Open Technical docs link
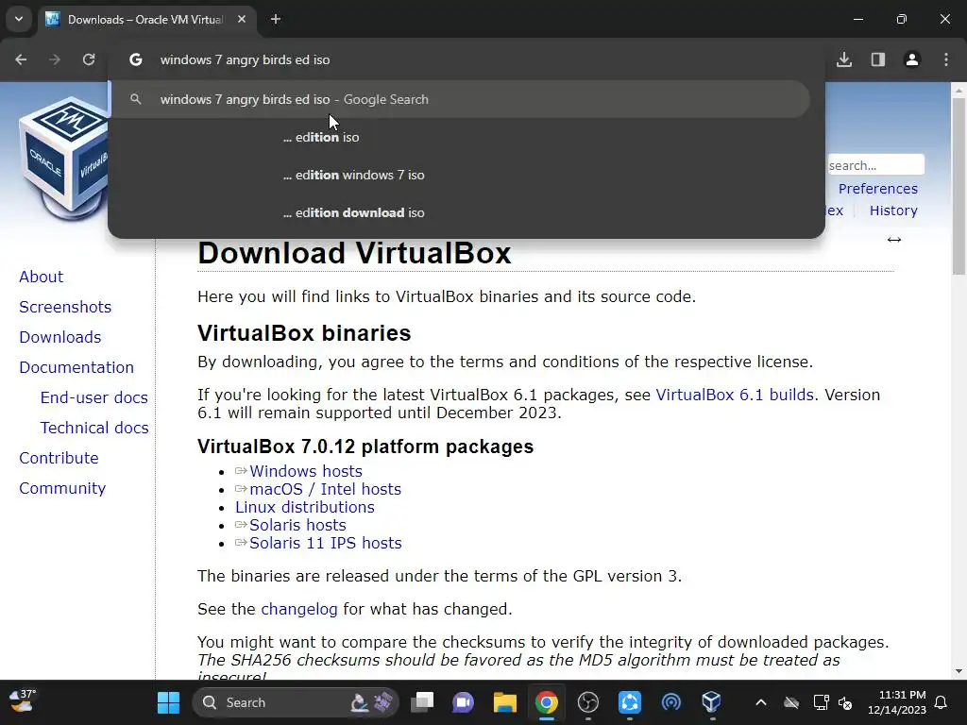967x725 pixels. (94, 428)
